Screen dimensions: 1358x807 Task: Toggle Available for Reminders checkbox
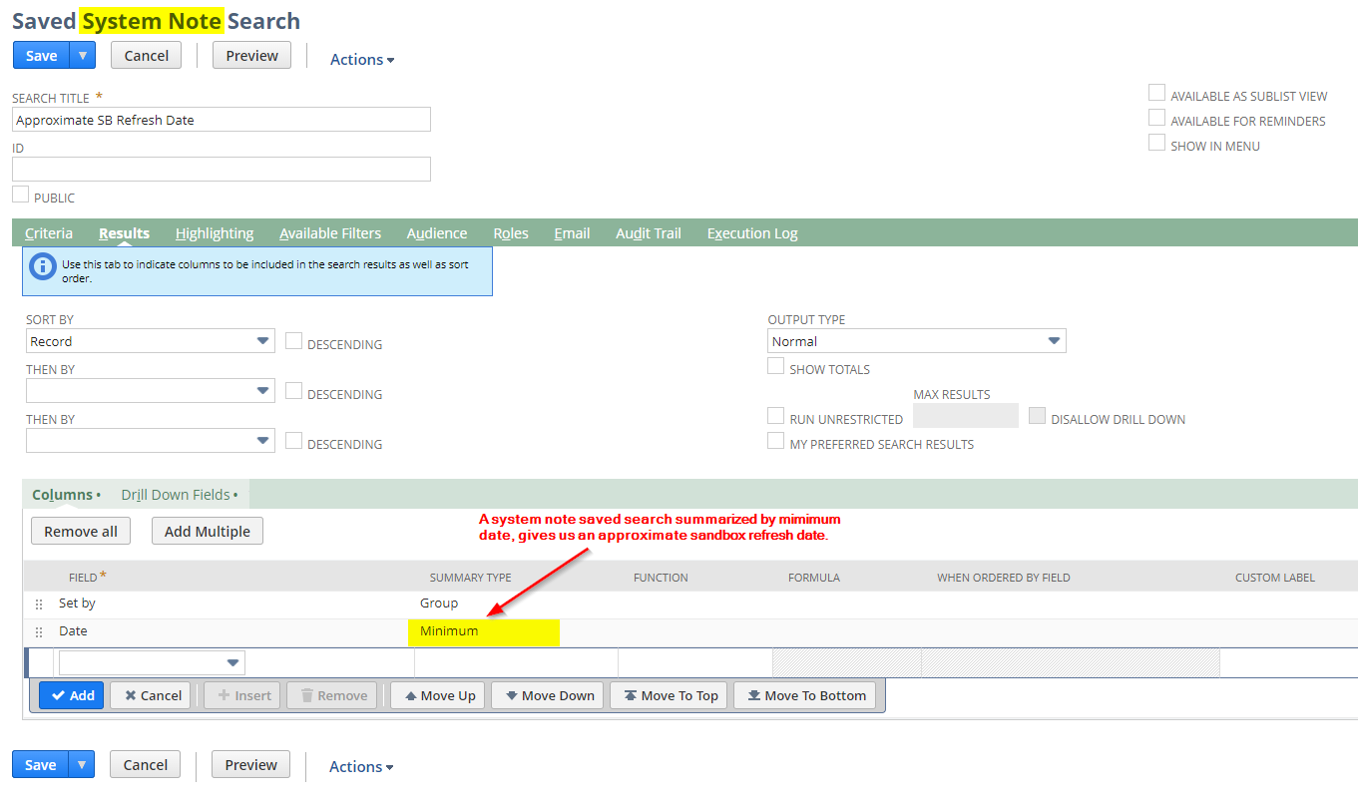click(1156, 118)
